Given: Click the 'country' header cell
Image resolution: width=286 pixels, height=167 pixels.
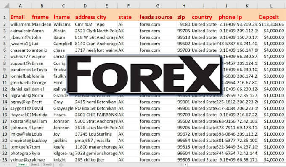Looking at the screenshot, I should tap(204, 15).
